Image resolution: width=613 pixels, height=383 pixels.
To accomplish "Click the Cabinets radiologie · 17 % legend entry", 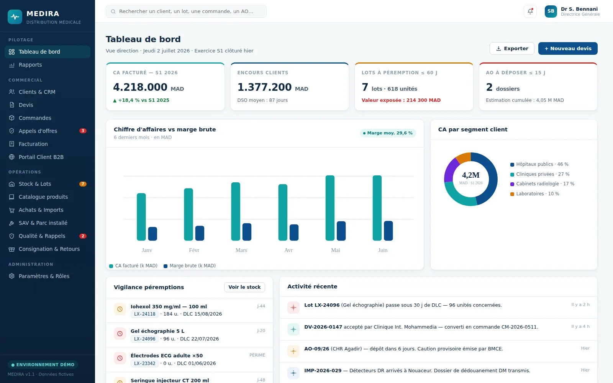I will click(542, 184).
